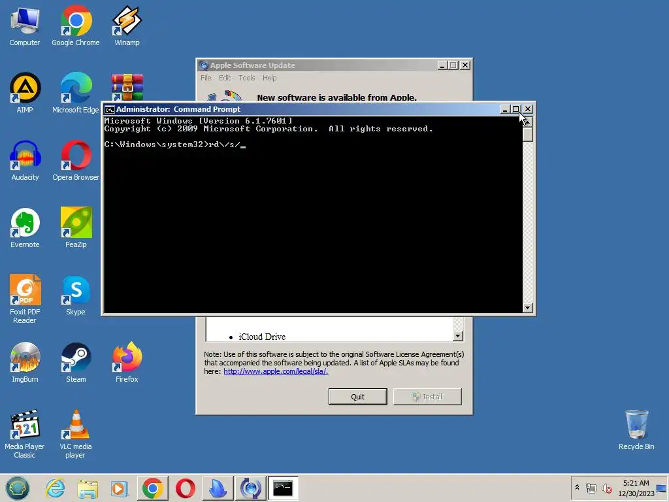669x502 pixels.
Task: Click the iCloud Drive list item
Action: click(x=262, y=337)
